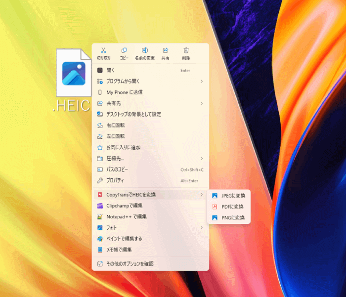Expand the プログラムから開く chevron arrow
Screen dimensions: 346x297
click(202, 82)
